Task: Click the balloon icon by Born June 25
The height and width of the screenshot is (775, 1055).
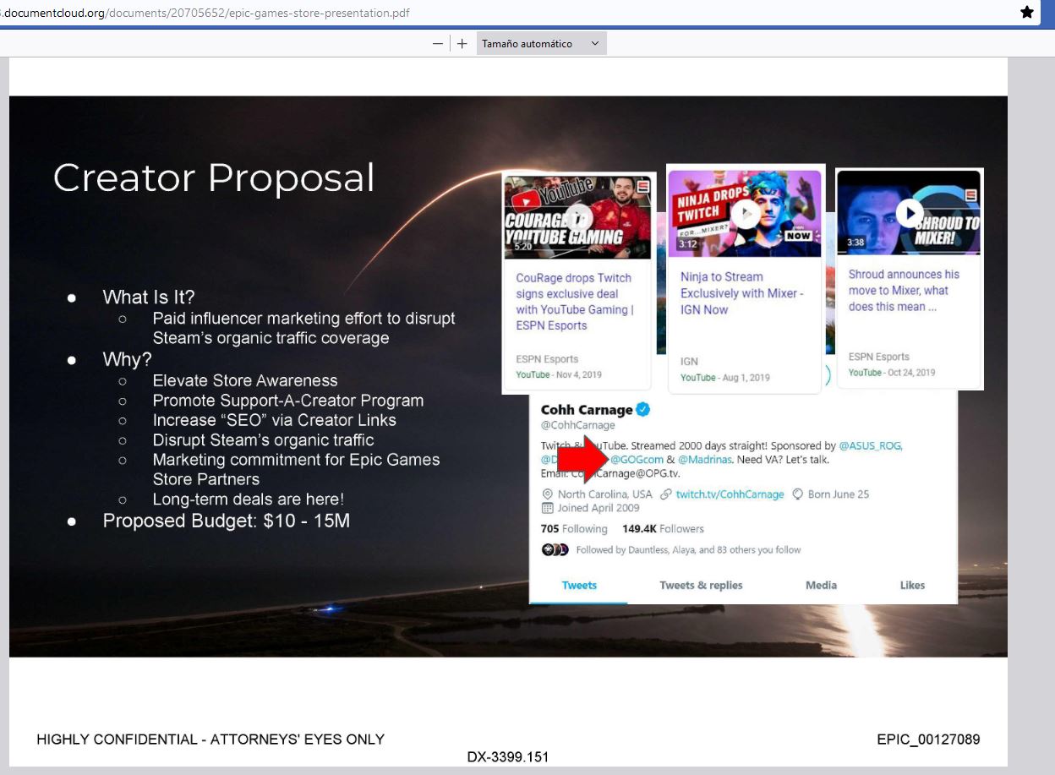Action: pyautogui.click(x=797, y=494)
